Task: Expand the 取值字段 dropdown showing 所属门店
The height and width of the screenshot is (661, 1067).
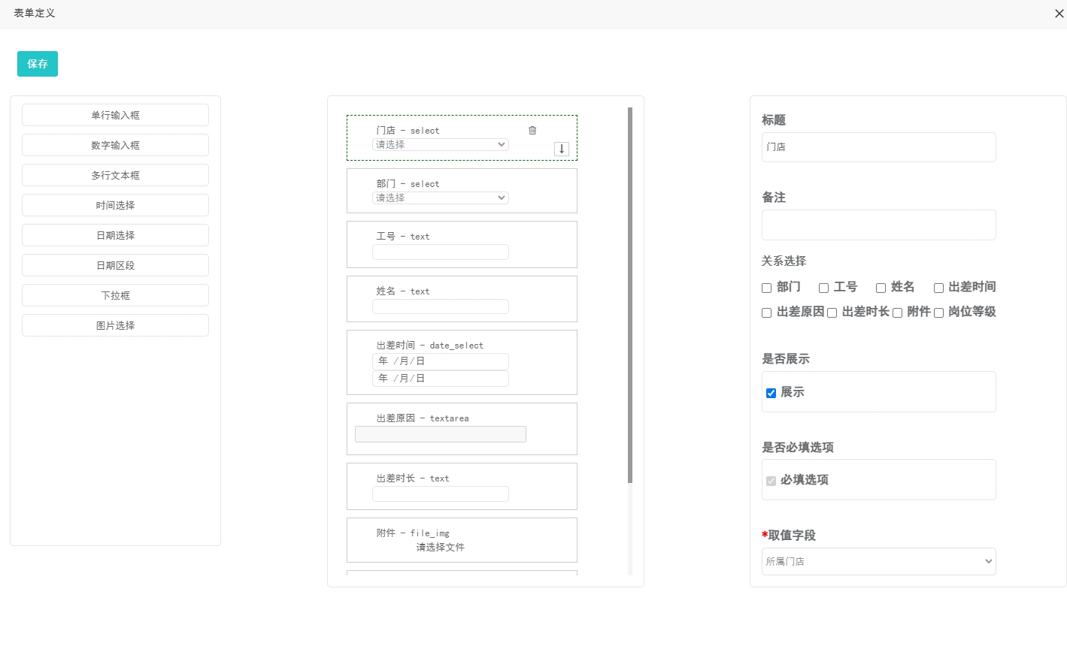Action: pyautogui.click(x=878, y=561)
